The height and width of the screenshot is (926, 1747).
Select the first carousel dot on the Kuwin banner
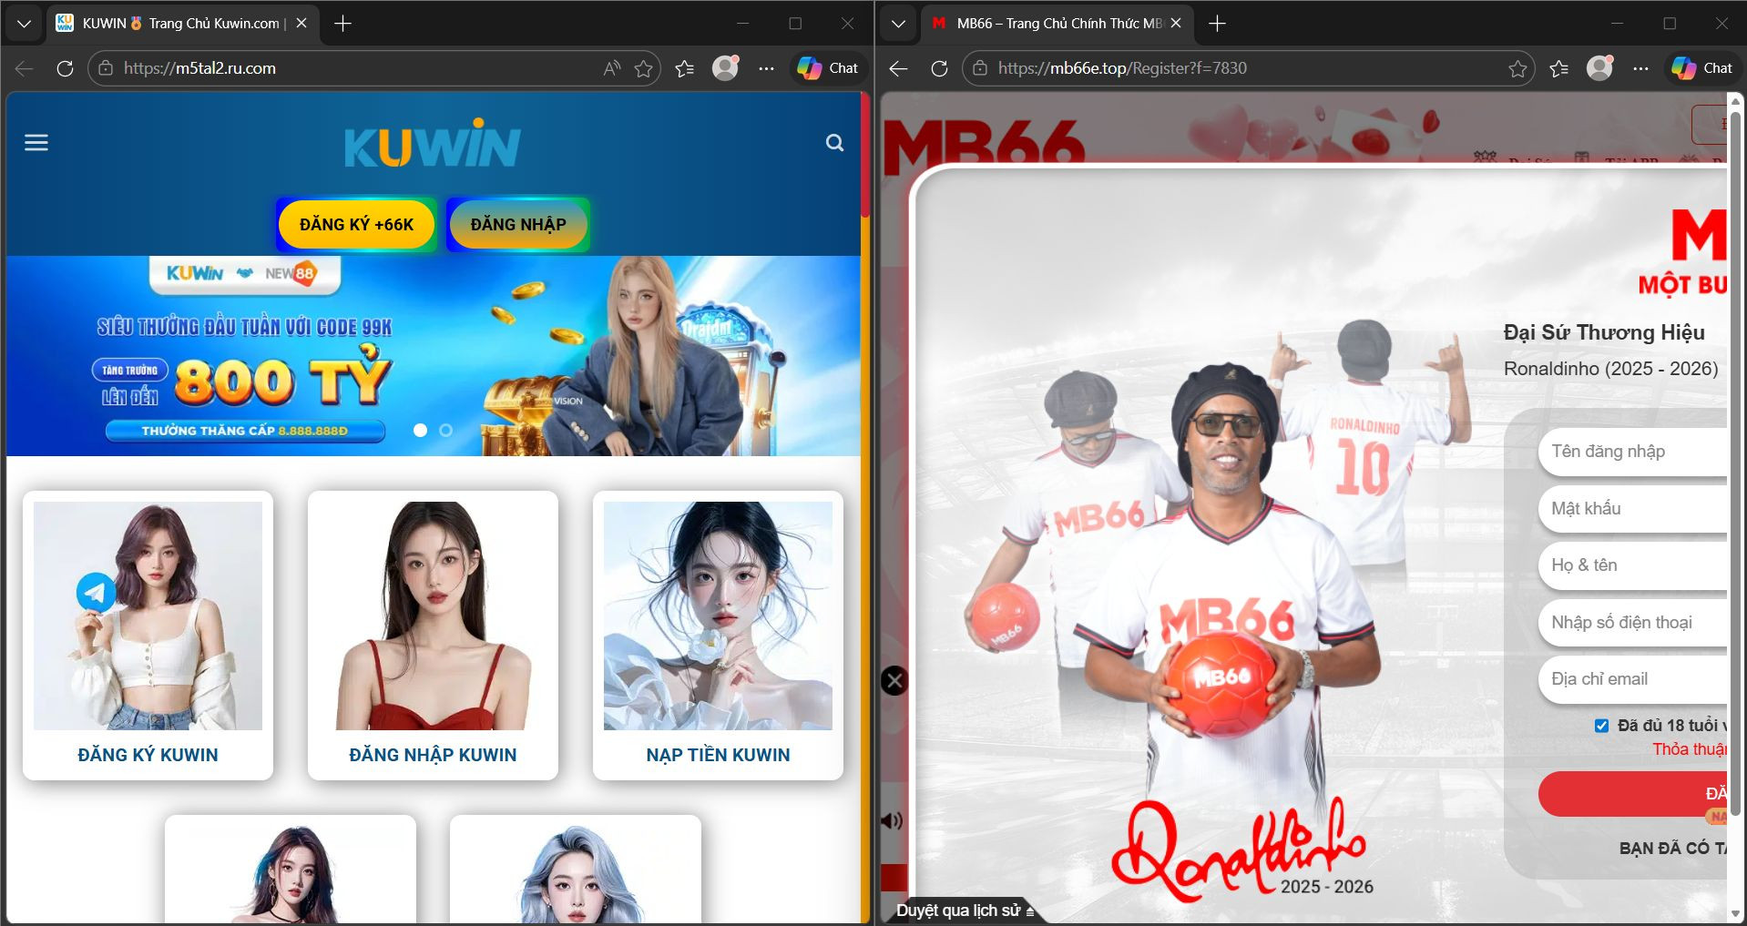[420, 430]
